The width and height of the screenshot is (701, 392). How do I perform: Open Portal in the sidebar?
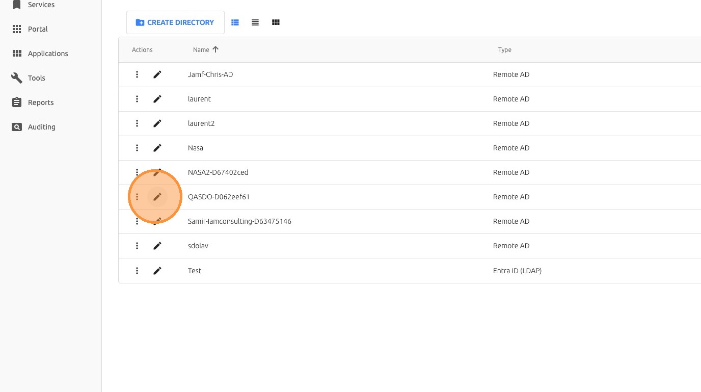tap(38, 29)
